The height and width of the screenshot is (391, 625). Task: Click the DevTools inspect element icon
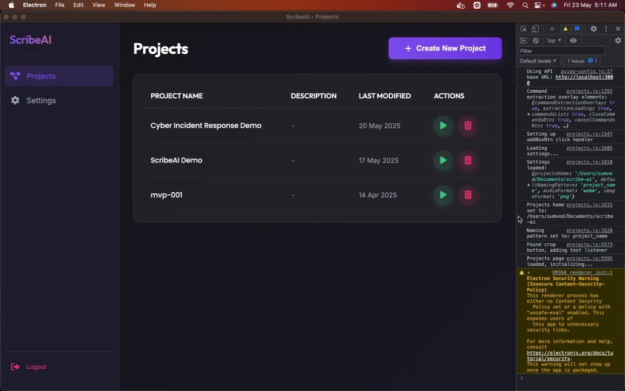point(524,29)
